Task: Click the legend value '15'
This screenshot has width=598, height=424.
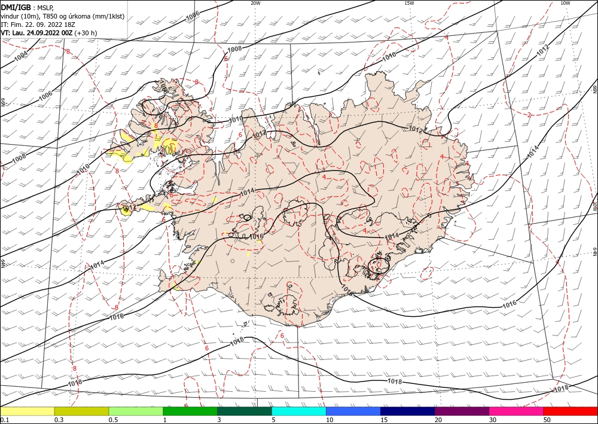Action: [384, 420]
